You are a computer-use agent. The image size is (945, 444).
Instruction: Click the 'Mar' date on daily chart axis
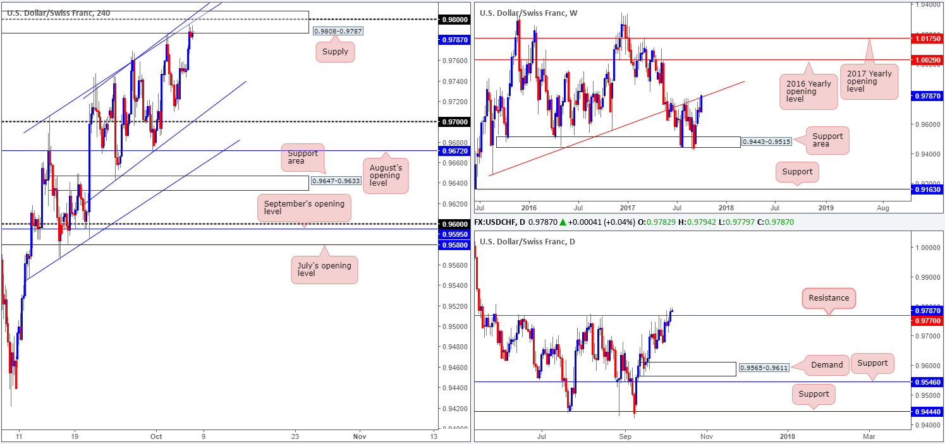[x=869, y=436]
